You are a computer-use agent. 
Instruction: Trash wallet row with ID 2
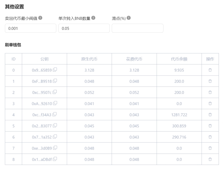tap(210, 92)
